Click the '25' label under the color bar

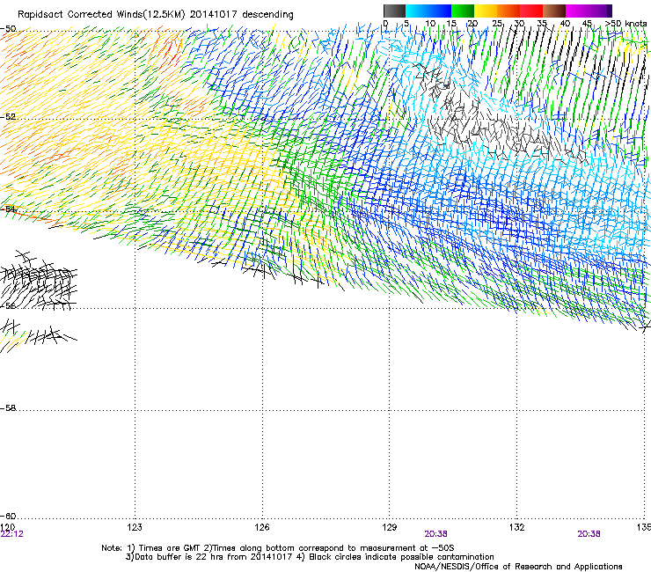497,24
